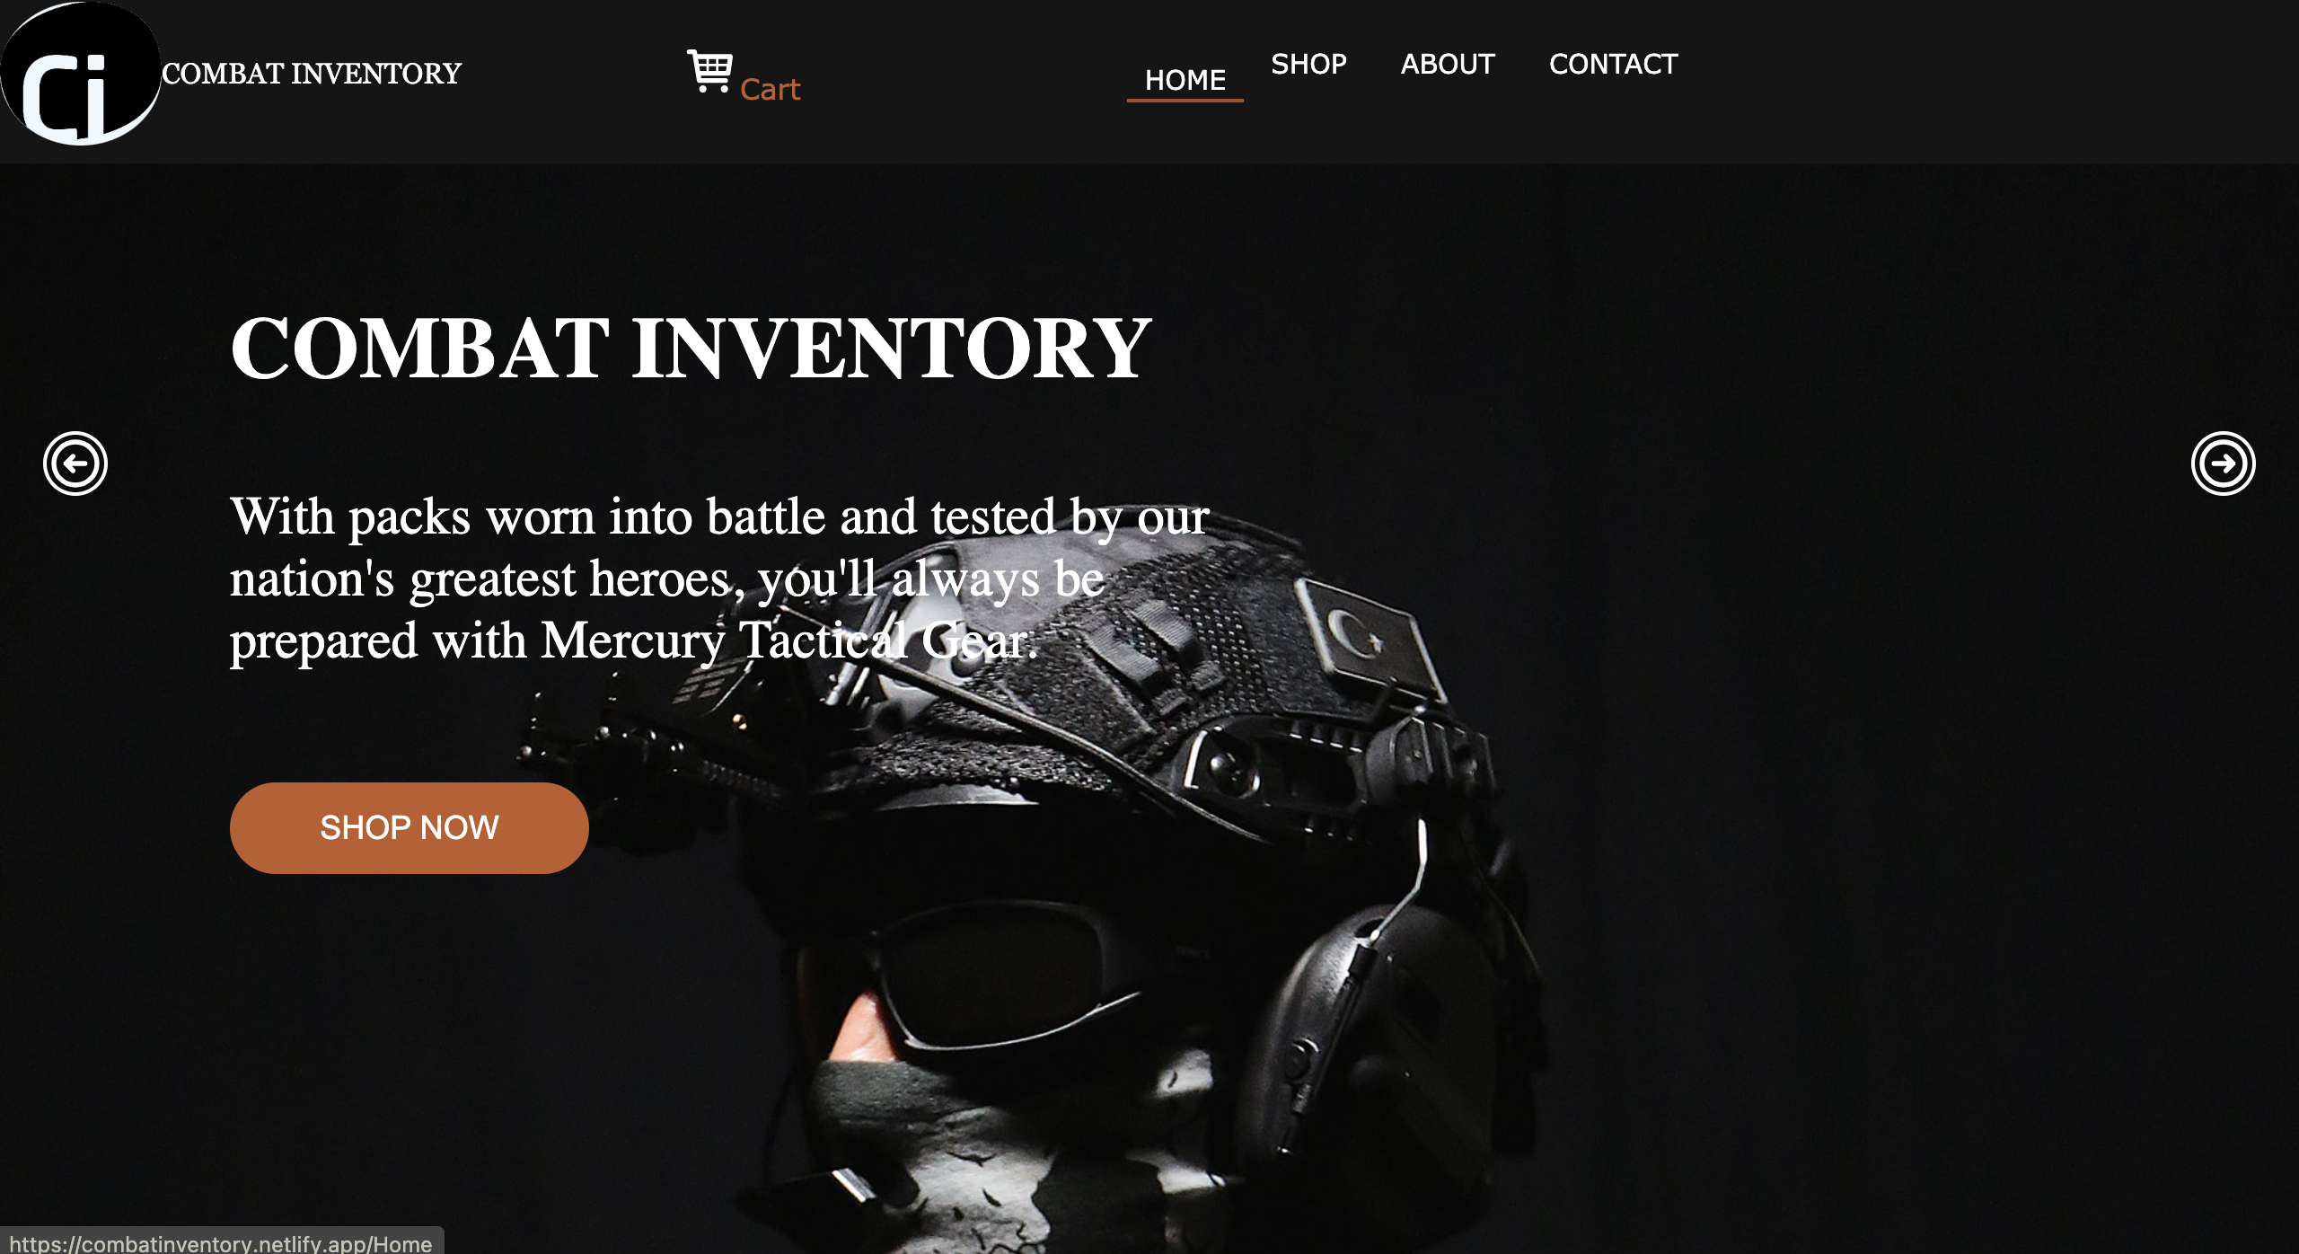Open the SHOP navigation page
Viewport: 2299px width, 1254px height.
coord(1308,64)
